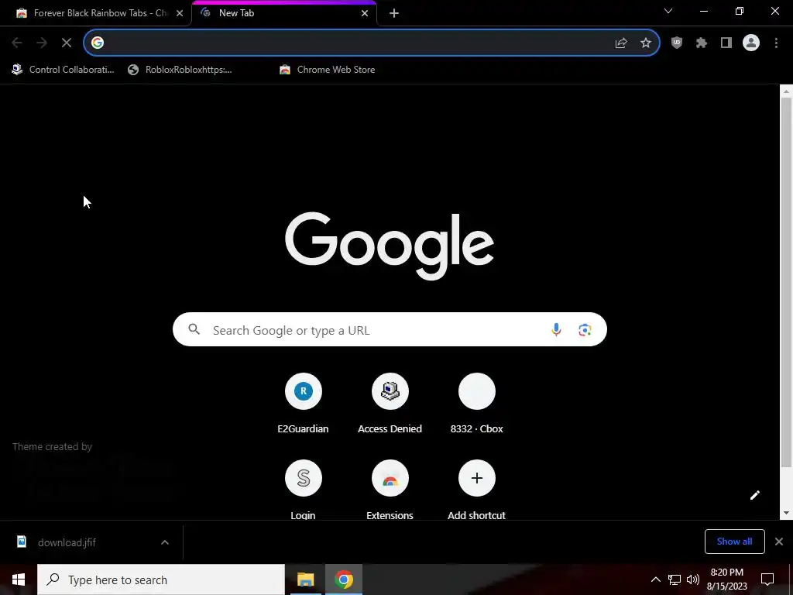Customize this page with pencil icon
This screenshot has width=793, height=595.
click(754, 495)
